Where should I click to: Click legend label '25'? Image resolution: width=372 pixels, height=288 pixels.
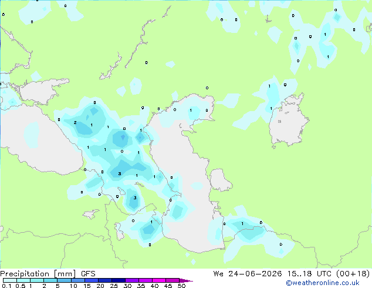pyautogui.click(x=114, y=286)
